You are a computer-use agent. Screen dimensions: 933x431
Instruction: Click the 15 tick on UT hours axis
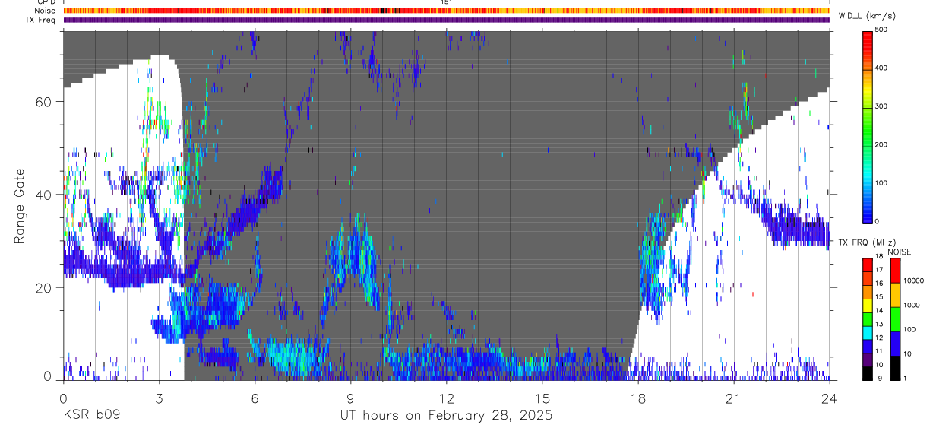(x=542, y=398)
